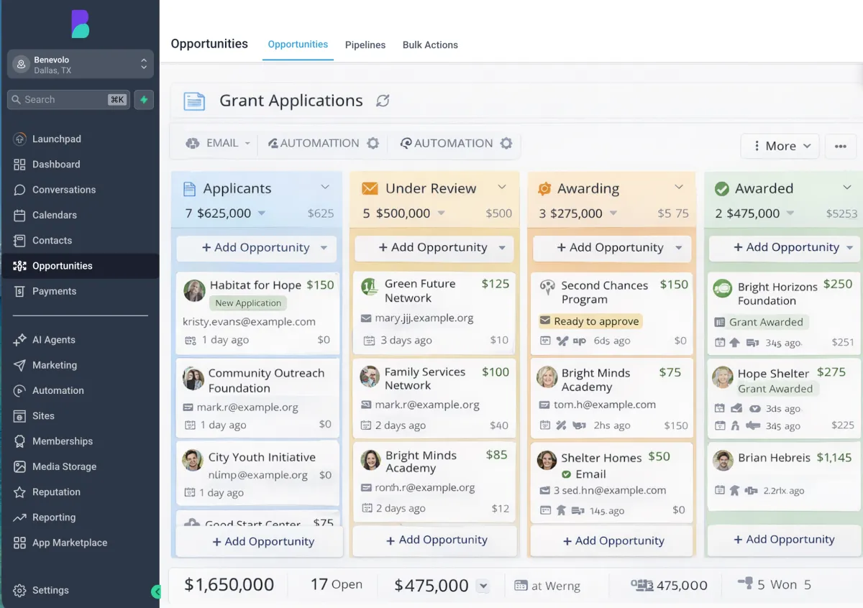863x608 pixels.
Task: Open the Sites sidebar icon
Action: click(x=20, y=416)
